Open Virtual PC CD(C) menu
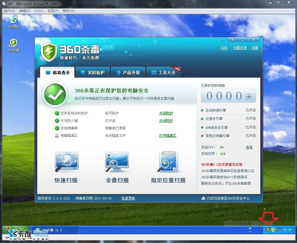297x243 pixels. pos(39,11)
